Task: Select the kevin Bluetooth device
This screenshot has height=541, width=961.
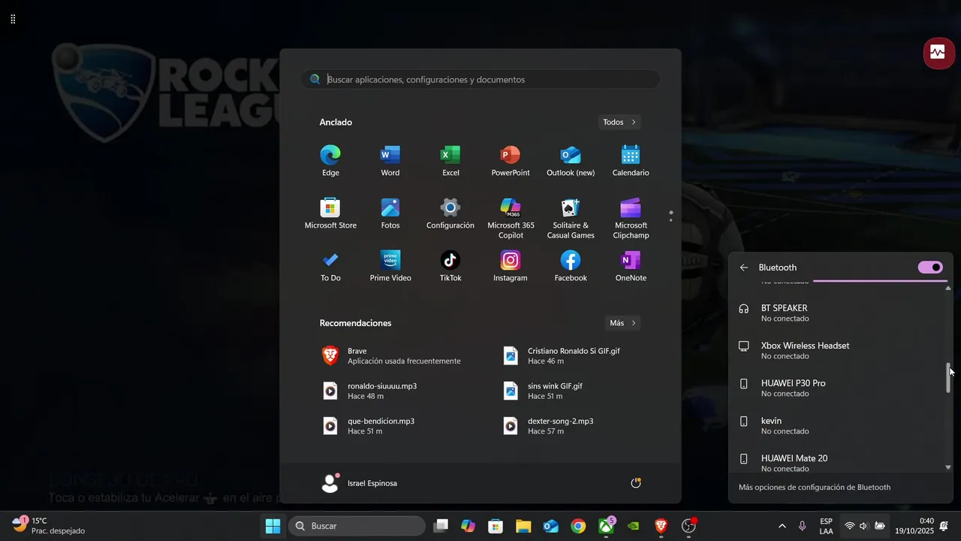Action: [x=837, y=425]
